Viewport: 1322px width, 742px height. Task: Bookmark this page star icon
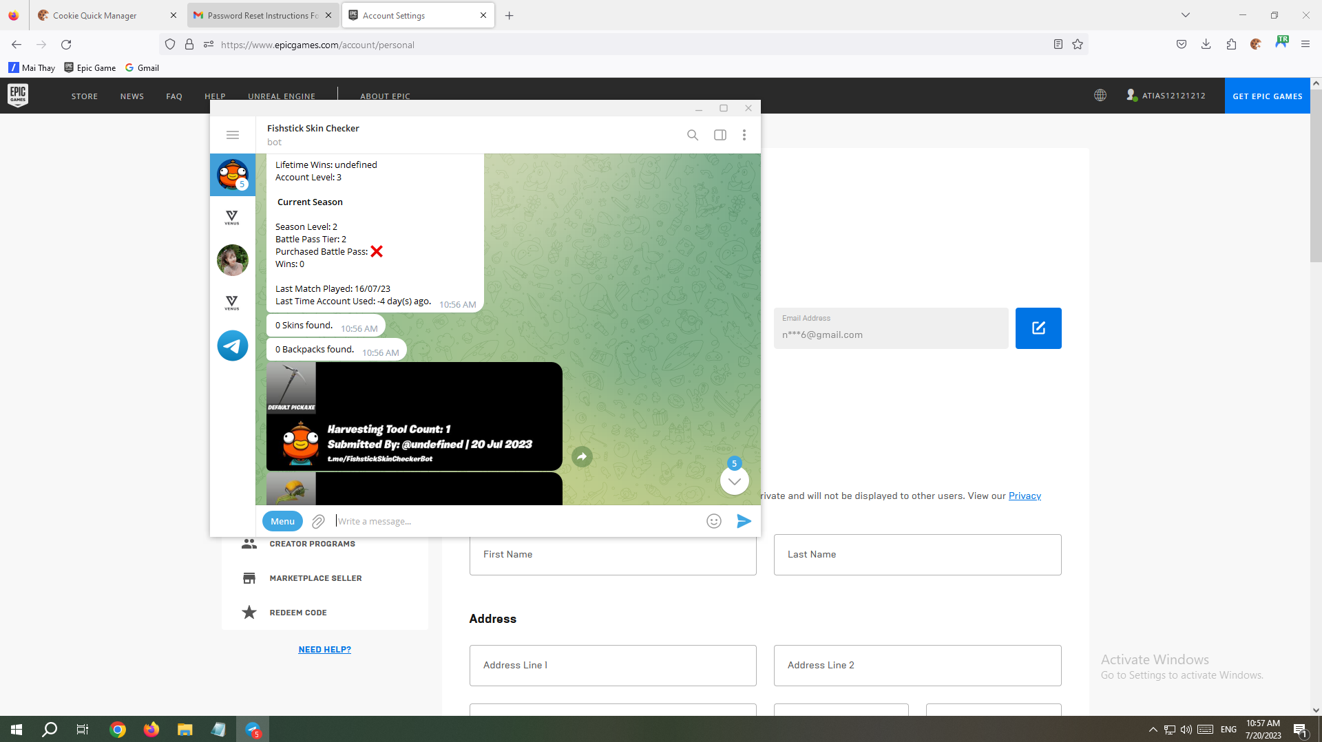pos(1078,45)
